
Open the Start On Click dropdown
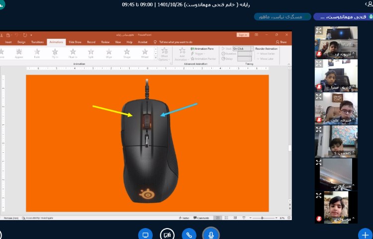pos(244,49)
